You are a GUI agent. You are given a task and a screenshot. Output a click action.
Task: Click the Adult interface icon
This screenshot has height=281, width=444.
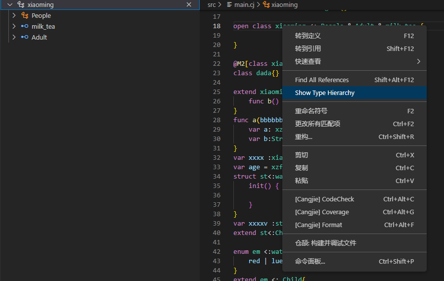click(x=25, y=37)
